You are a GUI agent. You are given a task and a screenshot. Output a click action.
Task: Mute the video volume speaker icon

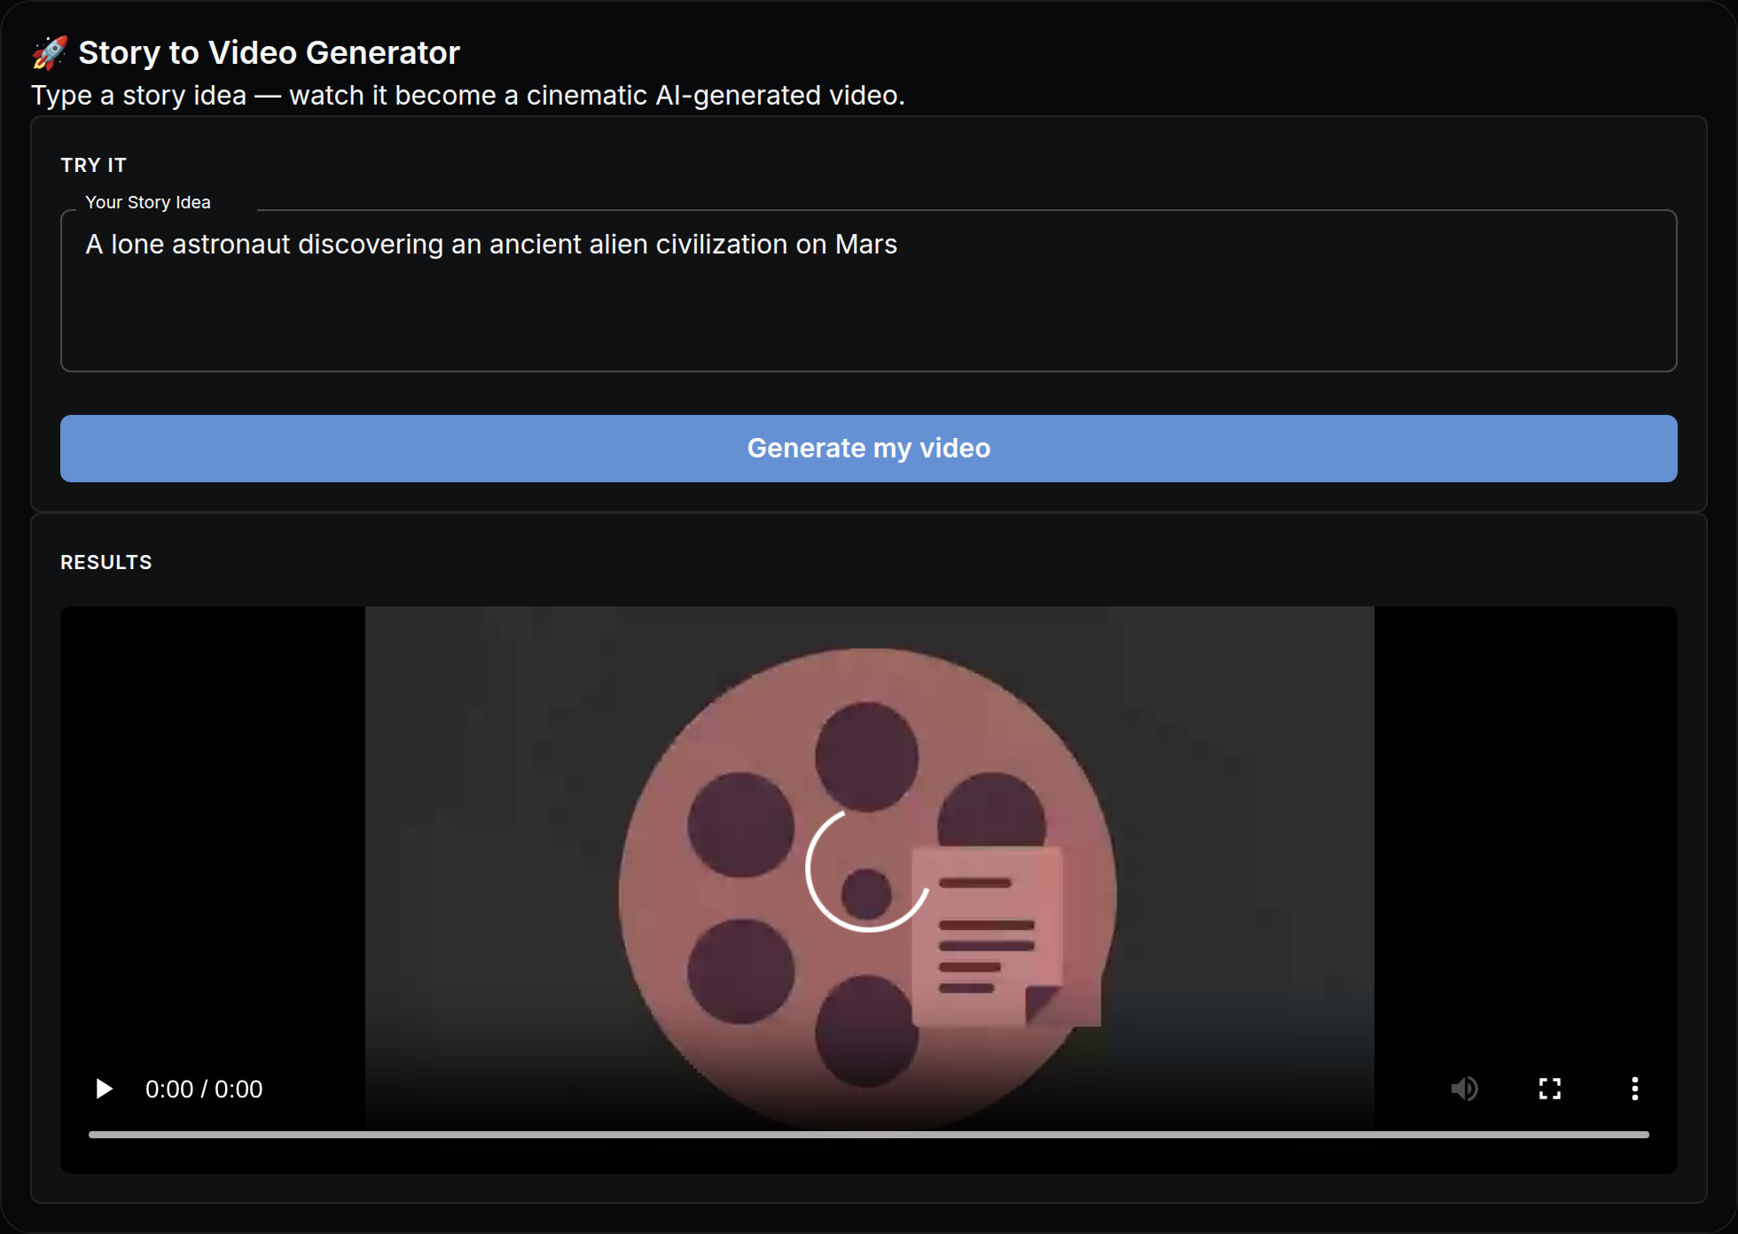click(1465, 1089)
